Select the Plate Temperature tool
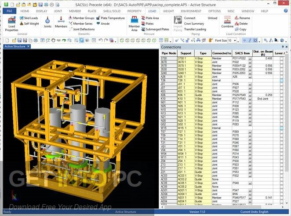Screen dimensions: 291x216 click(x=110, y=18)
